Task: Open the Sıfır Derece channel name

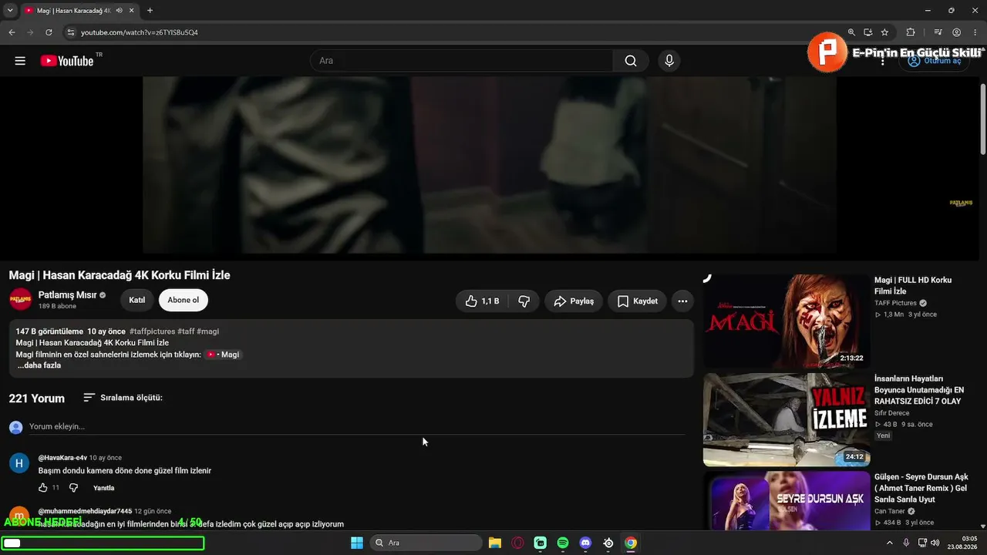Action: 891,413
